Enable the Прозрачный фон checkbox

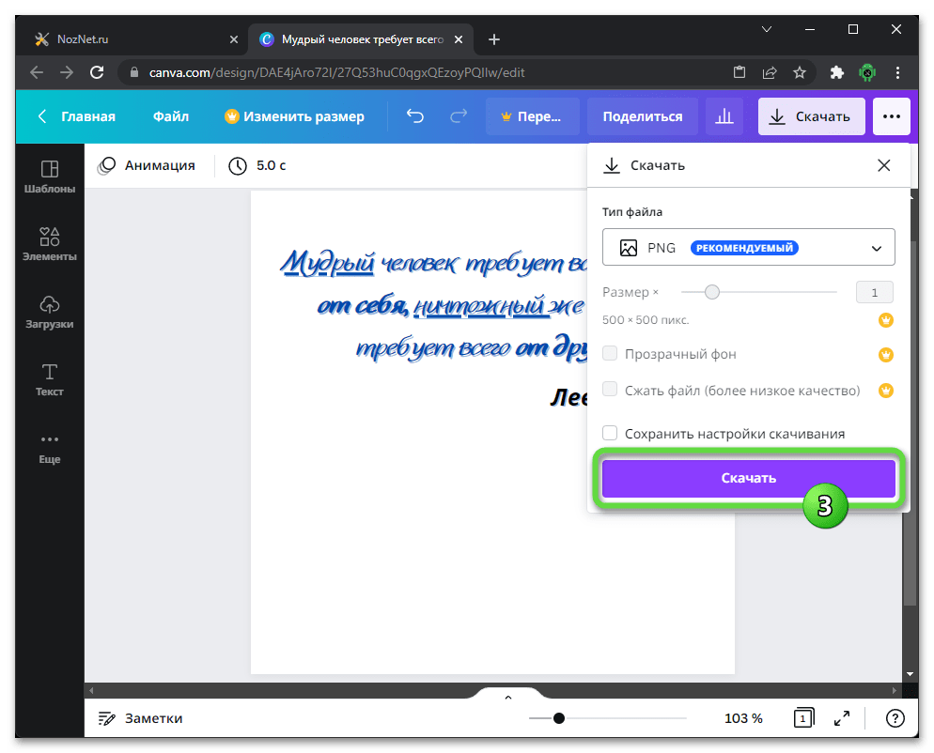point(610,354)
